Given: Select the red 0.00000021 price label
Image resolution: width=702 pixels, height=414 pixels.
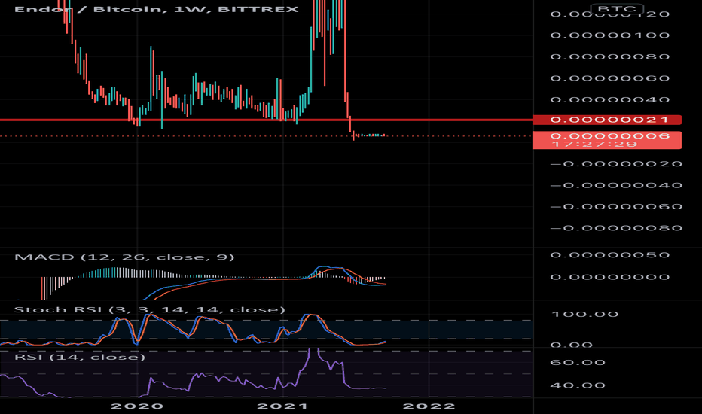Looking at the screenshot, I should 607,120.
